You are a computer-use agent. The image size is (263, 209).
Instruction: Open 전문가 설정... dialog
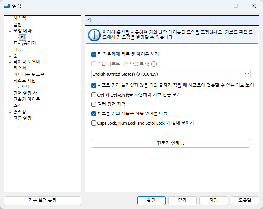pyautogui.click(x=171, y=143)
